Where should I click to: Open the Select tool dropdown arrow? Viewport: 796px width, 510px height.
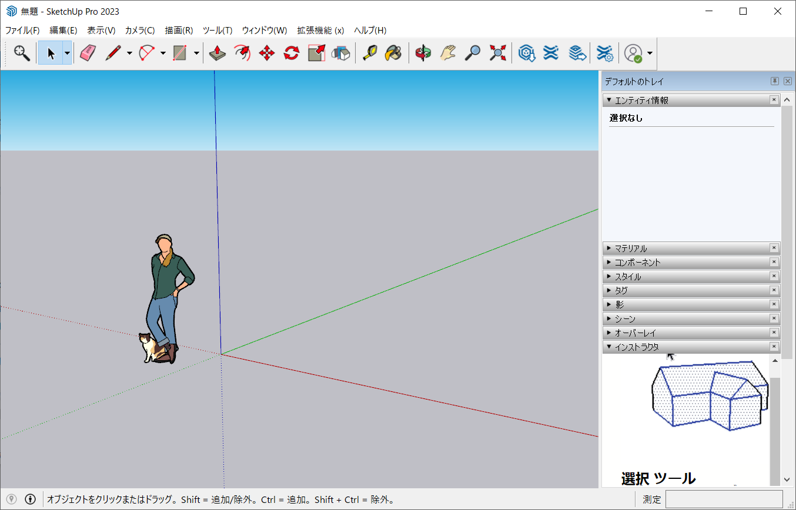click(x=67, y=53)
